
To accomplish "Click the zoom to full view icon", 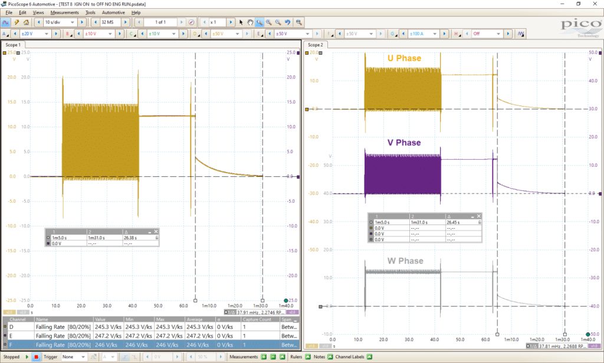I will [299, 22].
